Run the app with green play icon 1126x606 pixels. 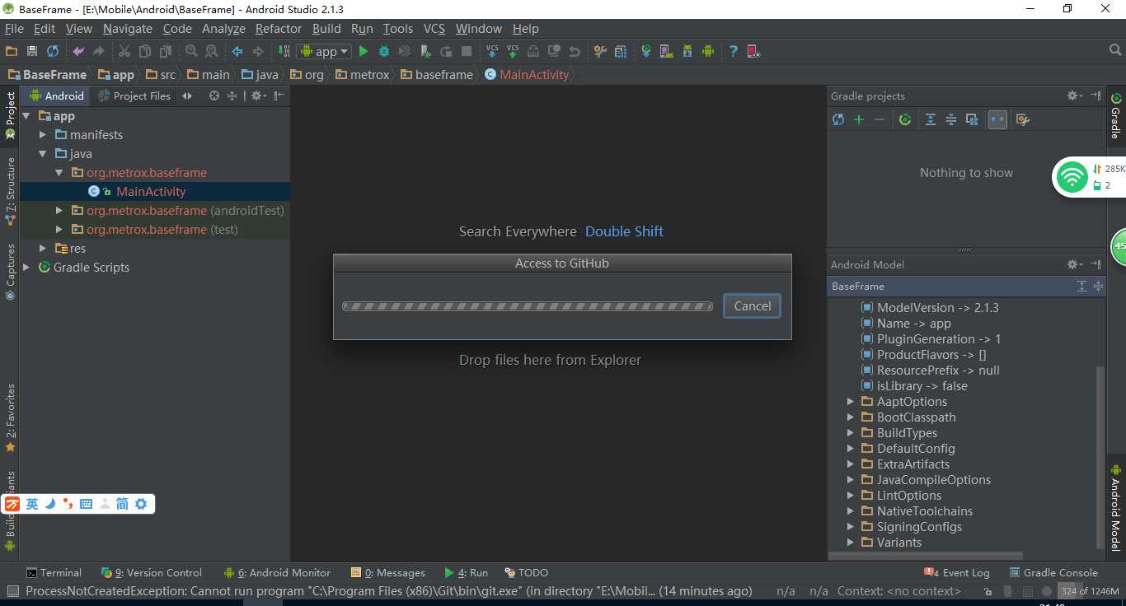(364, 51)
